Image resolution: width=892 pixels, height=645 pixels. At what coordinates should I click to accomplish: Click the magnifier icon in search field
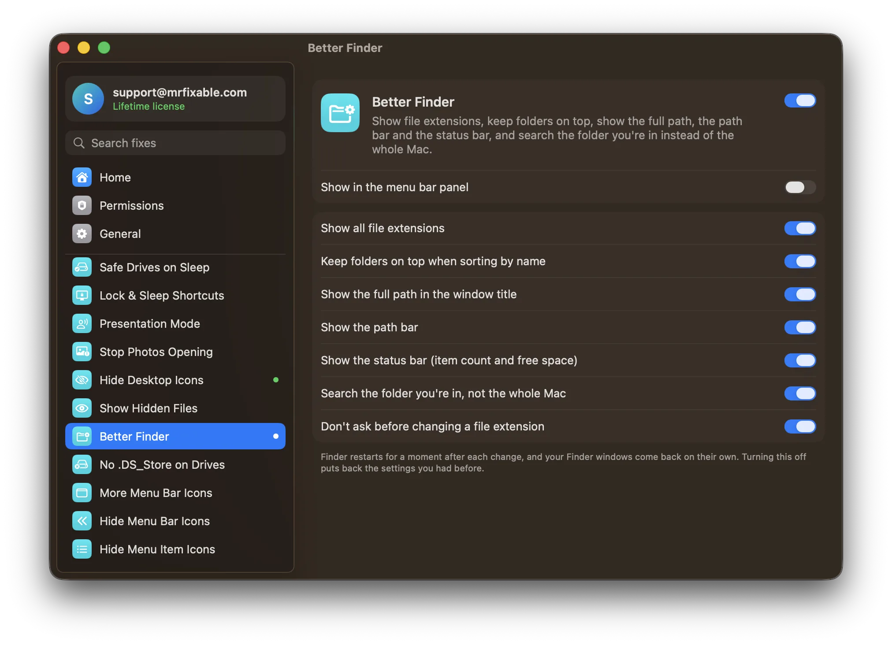79,143
